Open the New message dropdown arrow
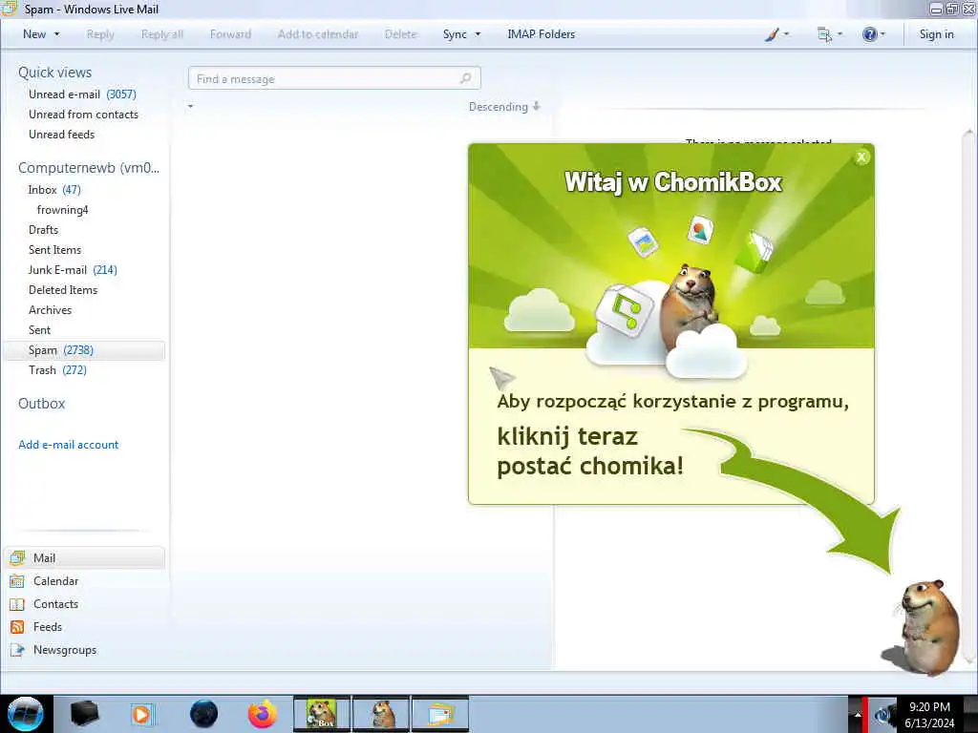The image size is (978, 733). (56, 34)
